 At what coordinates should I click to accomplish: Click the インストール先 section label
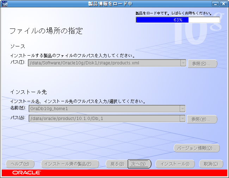pos(29,92)
